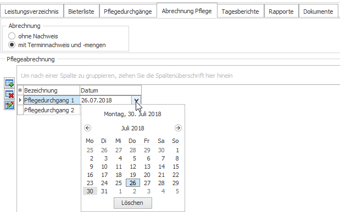
Task: Click the edit row pencil icon
Action: (9, 105)
